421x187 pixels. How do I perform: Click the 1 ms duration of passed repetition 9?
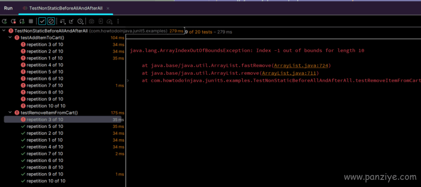[120, 175]
